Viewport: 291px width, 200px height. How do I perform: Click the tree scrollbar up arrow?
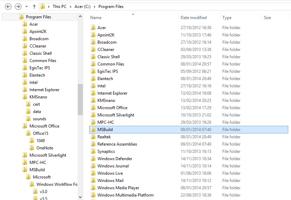(80, 16)
